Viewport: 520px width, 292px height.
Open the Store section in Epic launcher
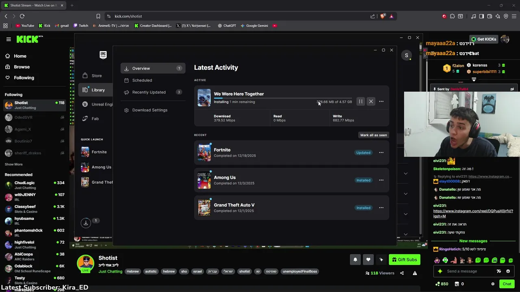pyautogui.click(x=92, y=75)
